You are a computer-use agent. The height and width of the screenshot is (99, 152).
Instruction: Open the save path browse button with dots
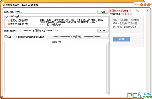pyautogui.click(x=103, y=31)
